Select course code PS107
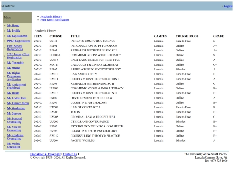 click(x=53, y=70)
